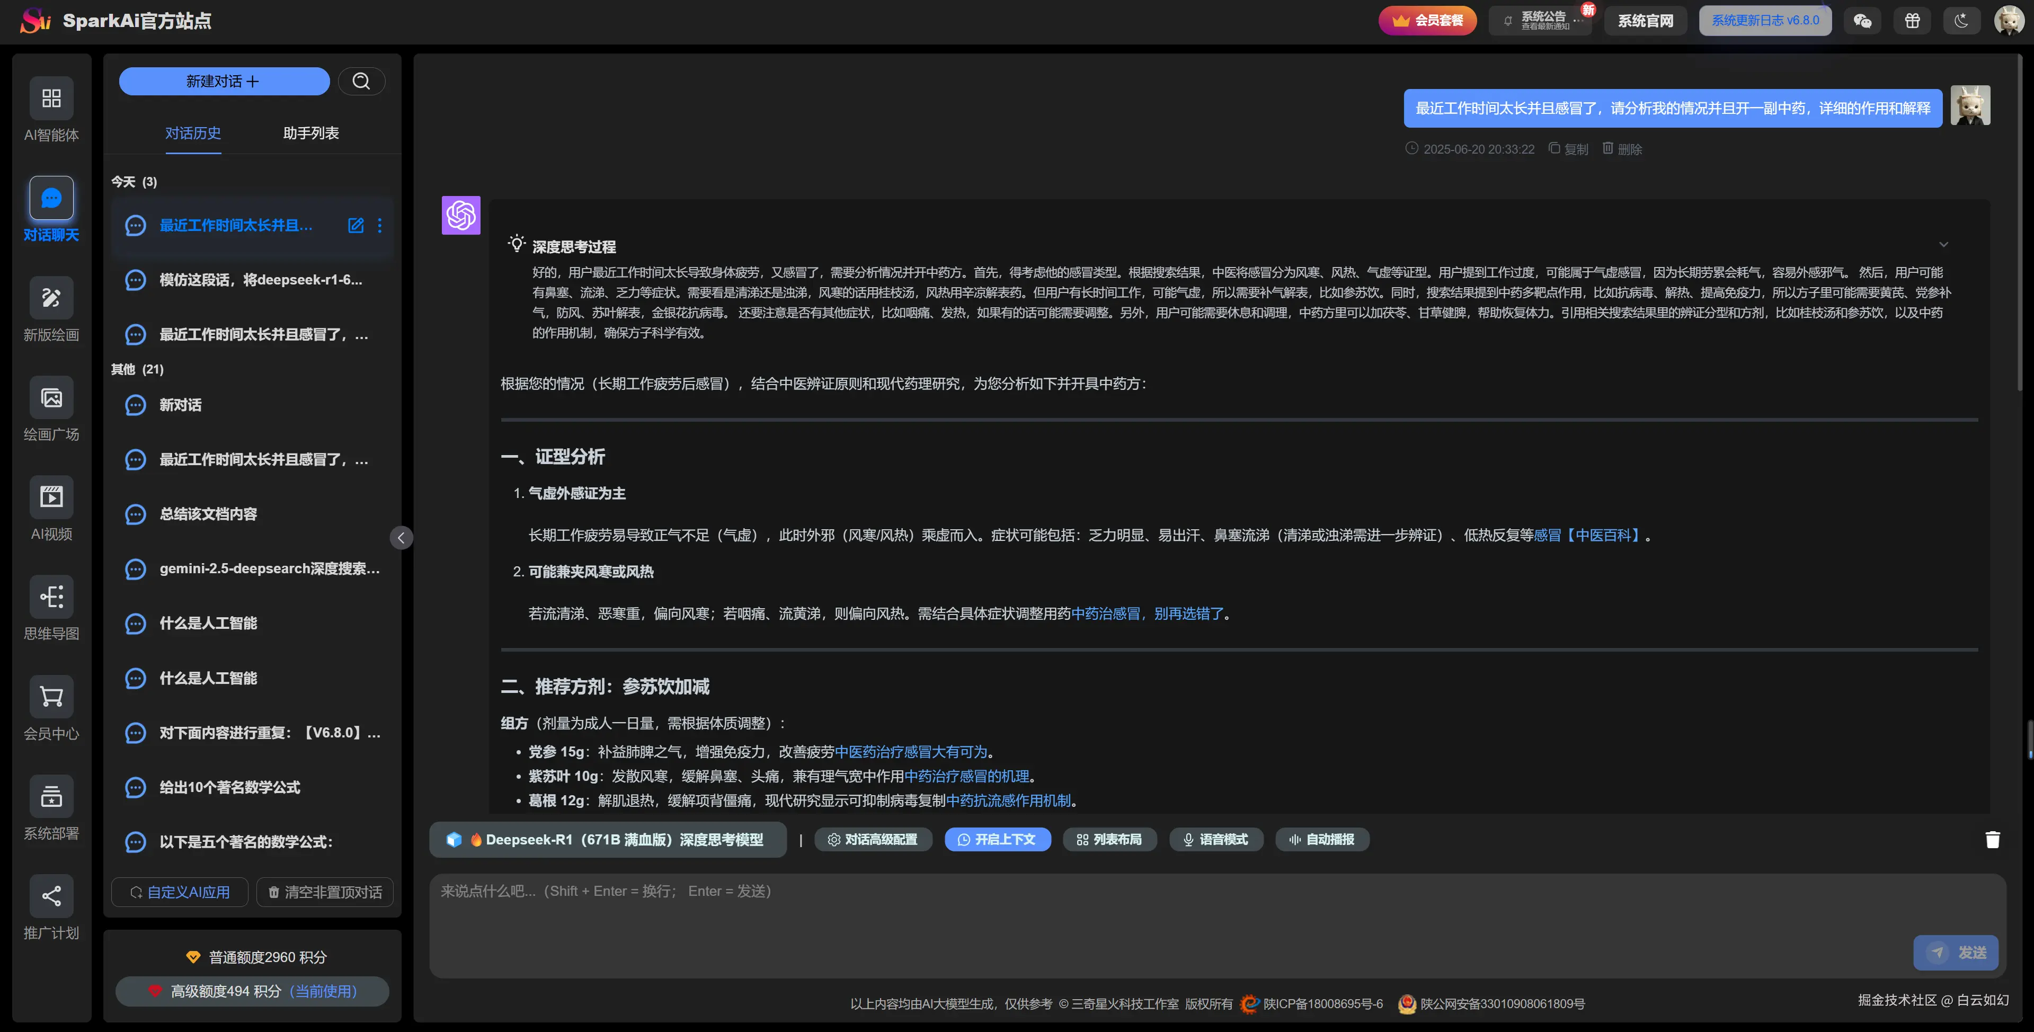Click the 会员套餐 button
The width and height of the screenshot is (2034, 1032).
tap(1427, 21)
